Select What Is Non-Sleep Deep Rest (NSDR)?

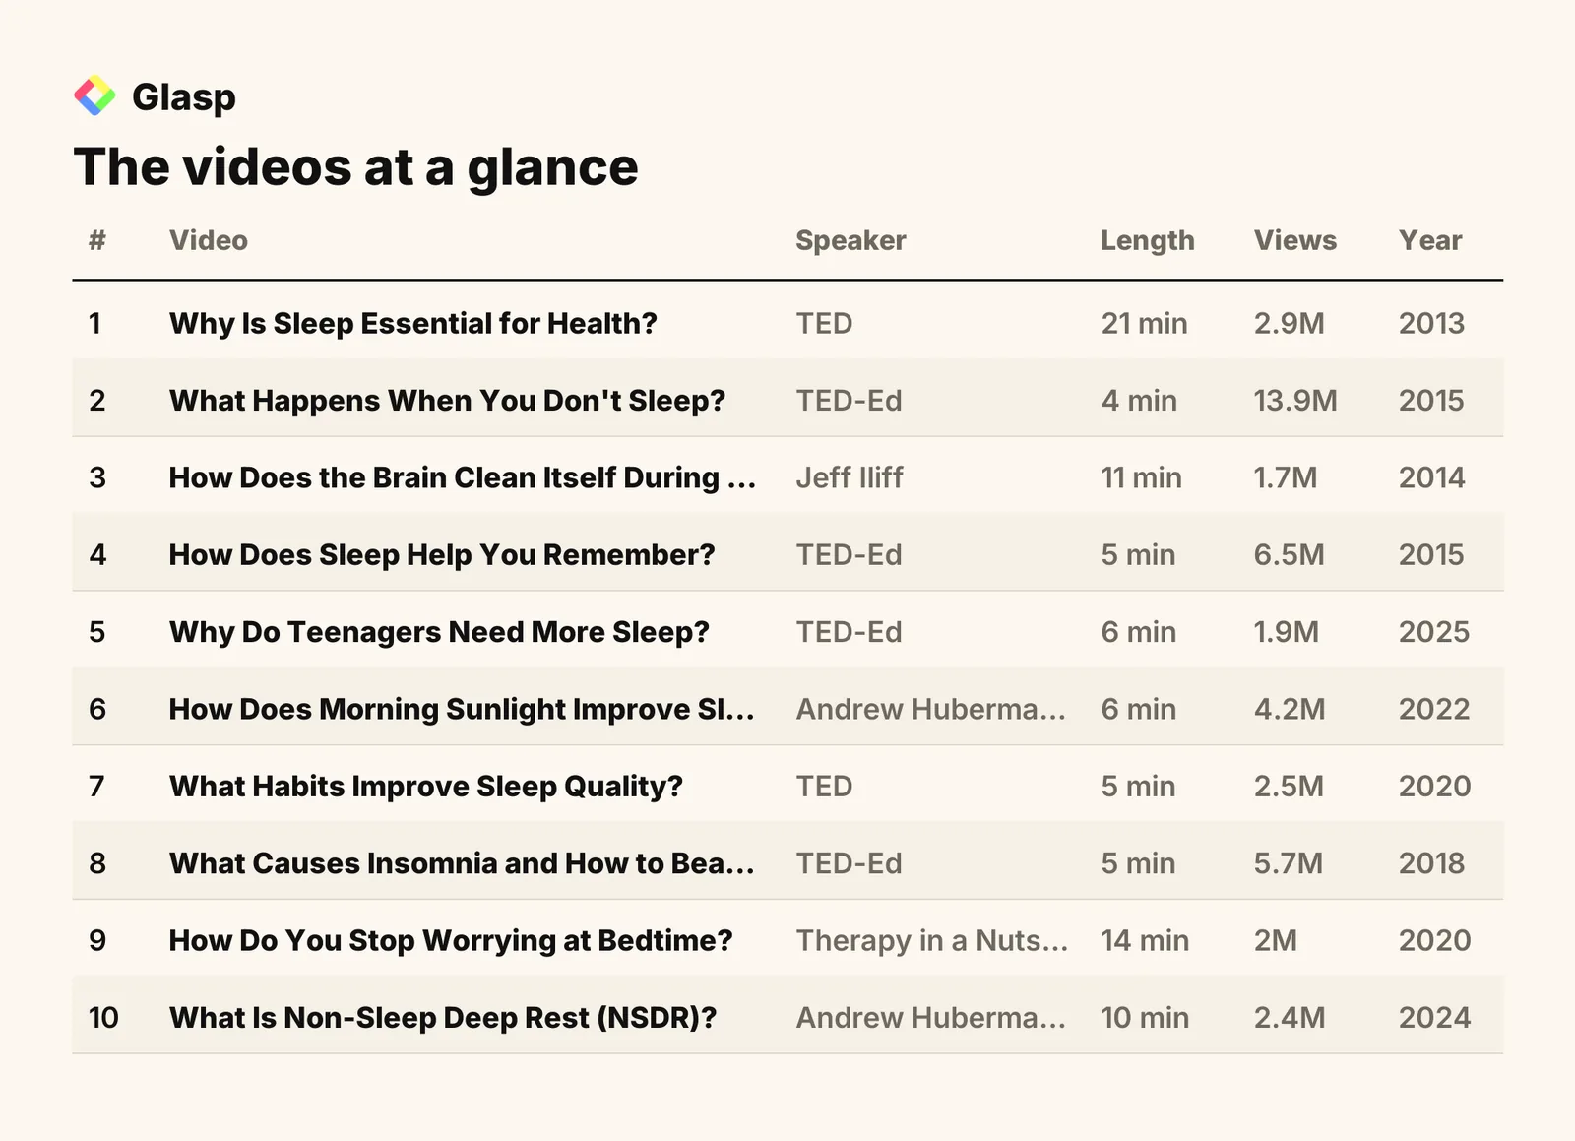coord(443,1018)
